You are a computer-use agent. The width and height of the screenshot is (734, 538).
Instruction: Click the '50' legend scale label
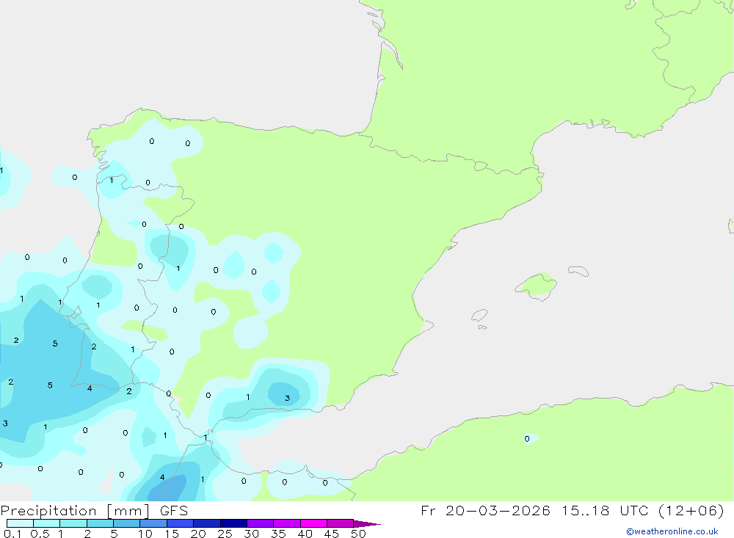(x=359, y=534)
